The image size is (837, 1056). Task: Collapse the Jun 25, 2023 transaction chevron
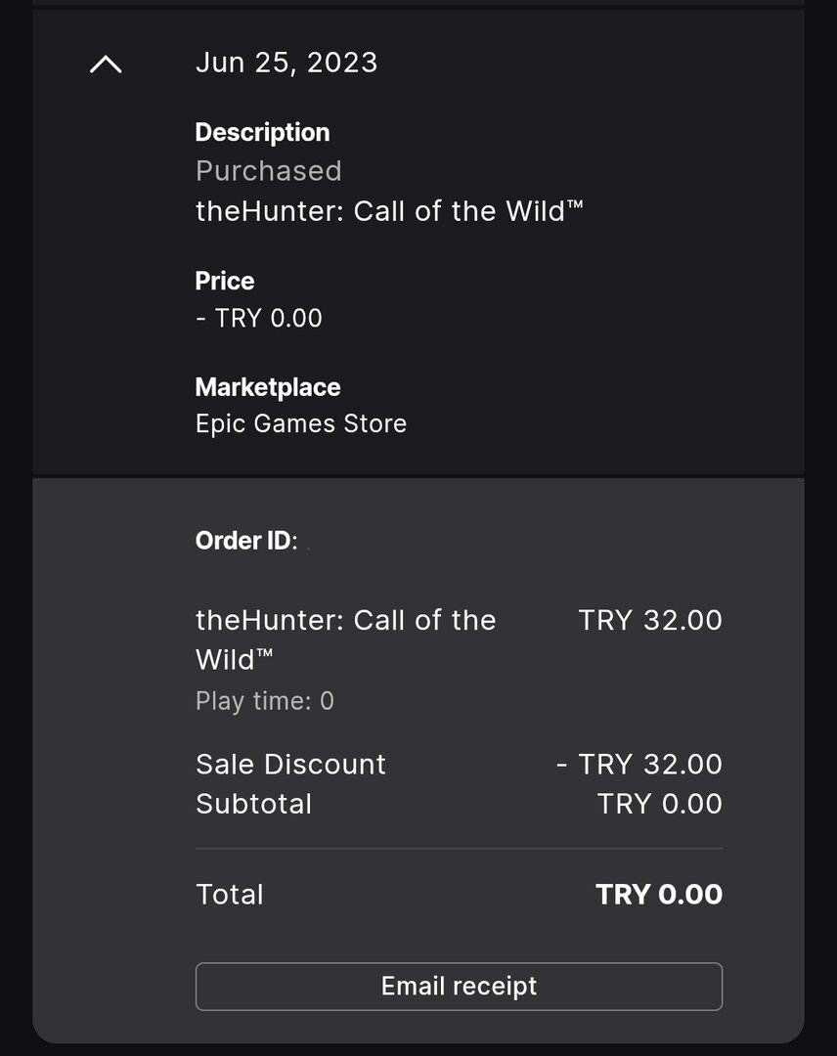(106, 65)
